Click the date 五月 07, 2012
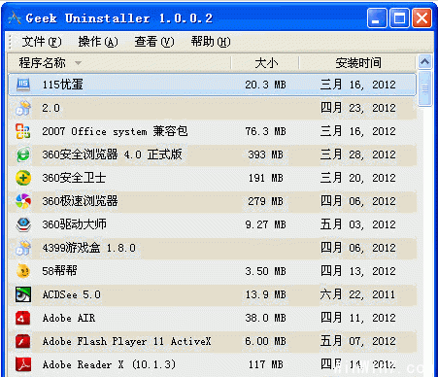This screenshot has height=377, width=438. (x=358, y=341)
